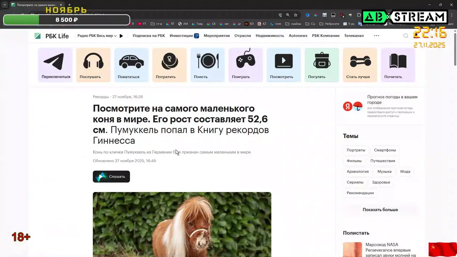This screenshot has height=257, width=457.
Task: Open 'Мероприятия' menu item
Action: 217,36
